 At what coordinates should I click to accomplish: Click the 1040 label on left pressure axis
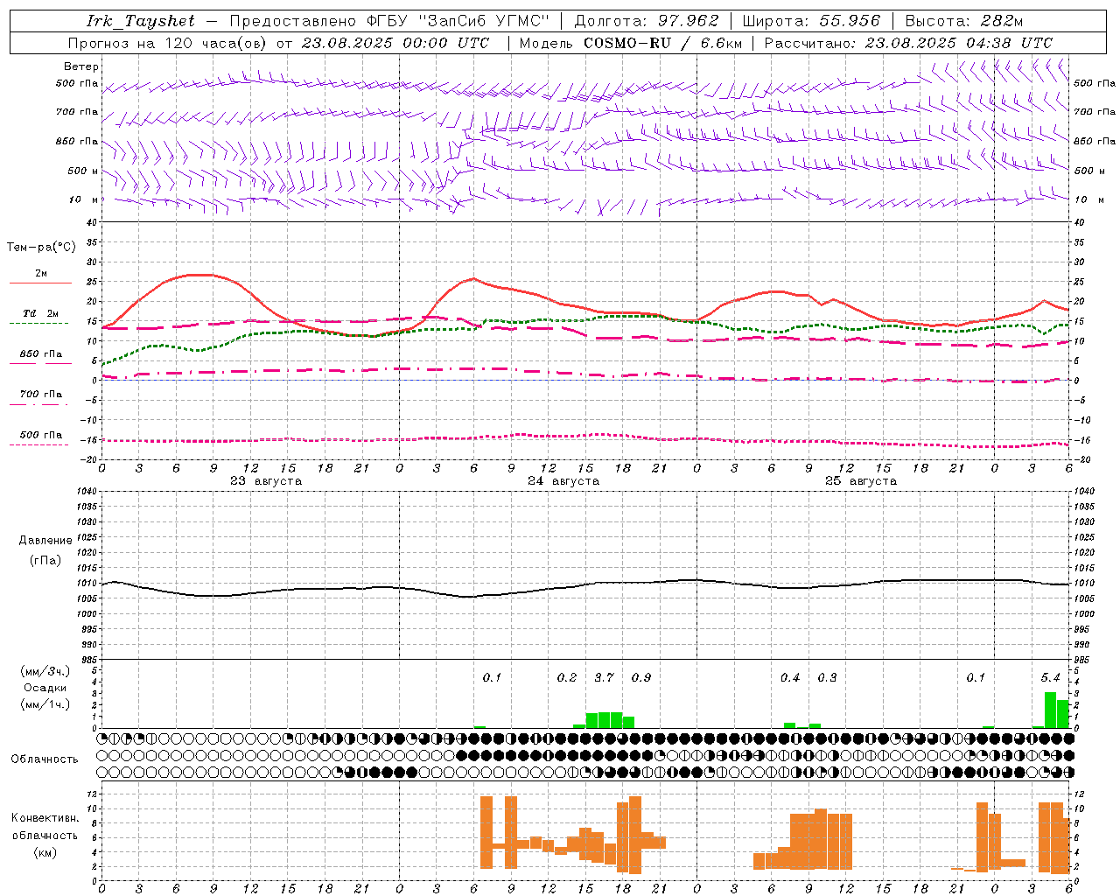pyautogui.click(x=87, y=491)
